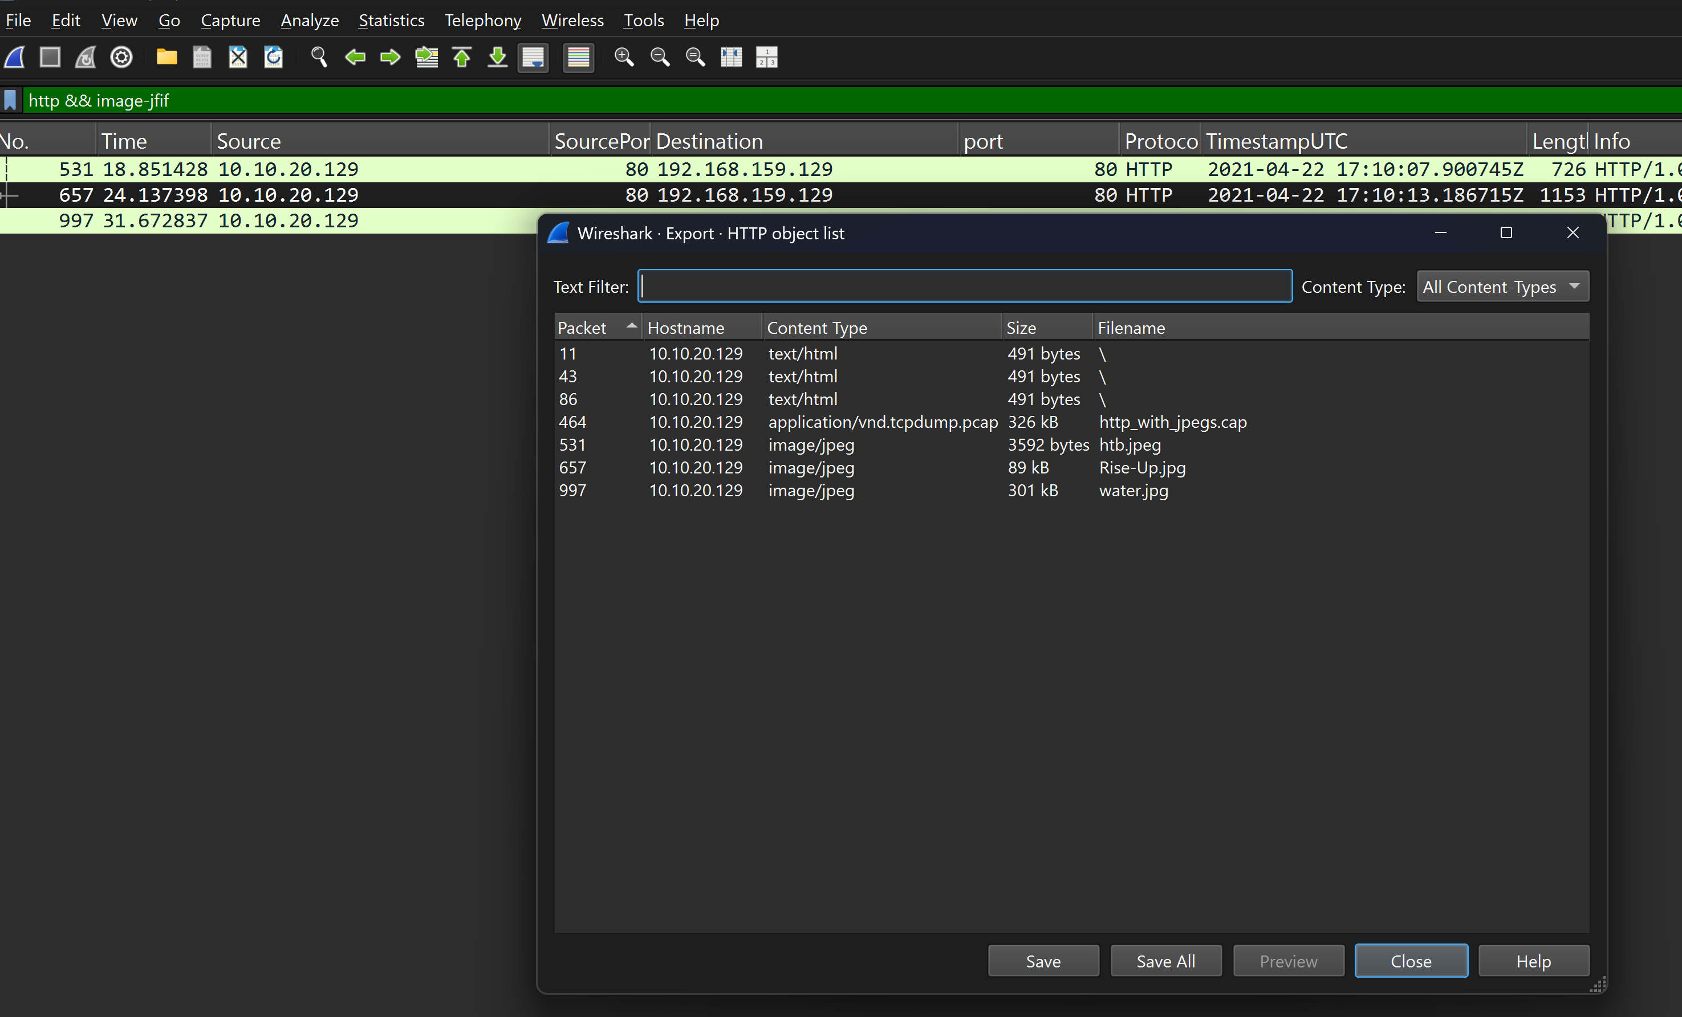Open Help for the export dialog

(1534, 961)
